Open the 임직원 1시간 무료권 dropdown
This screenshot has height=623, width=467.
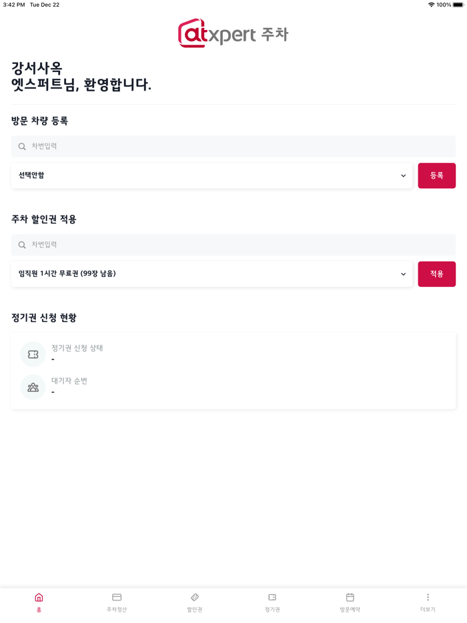click(211, 273)
